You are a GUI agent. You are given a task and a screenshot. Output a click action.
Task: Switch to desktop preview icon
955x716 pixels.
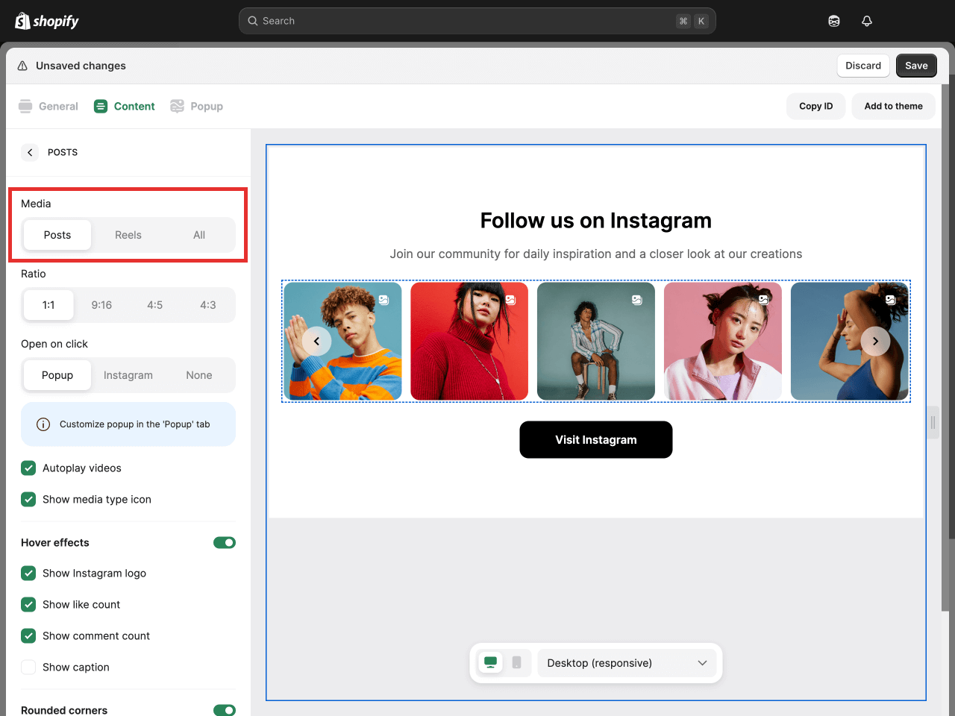click(490, 662)
